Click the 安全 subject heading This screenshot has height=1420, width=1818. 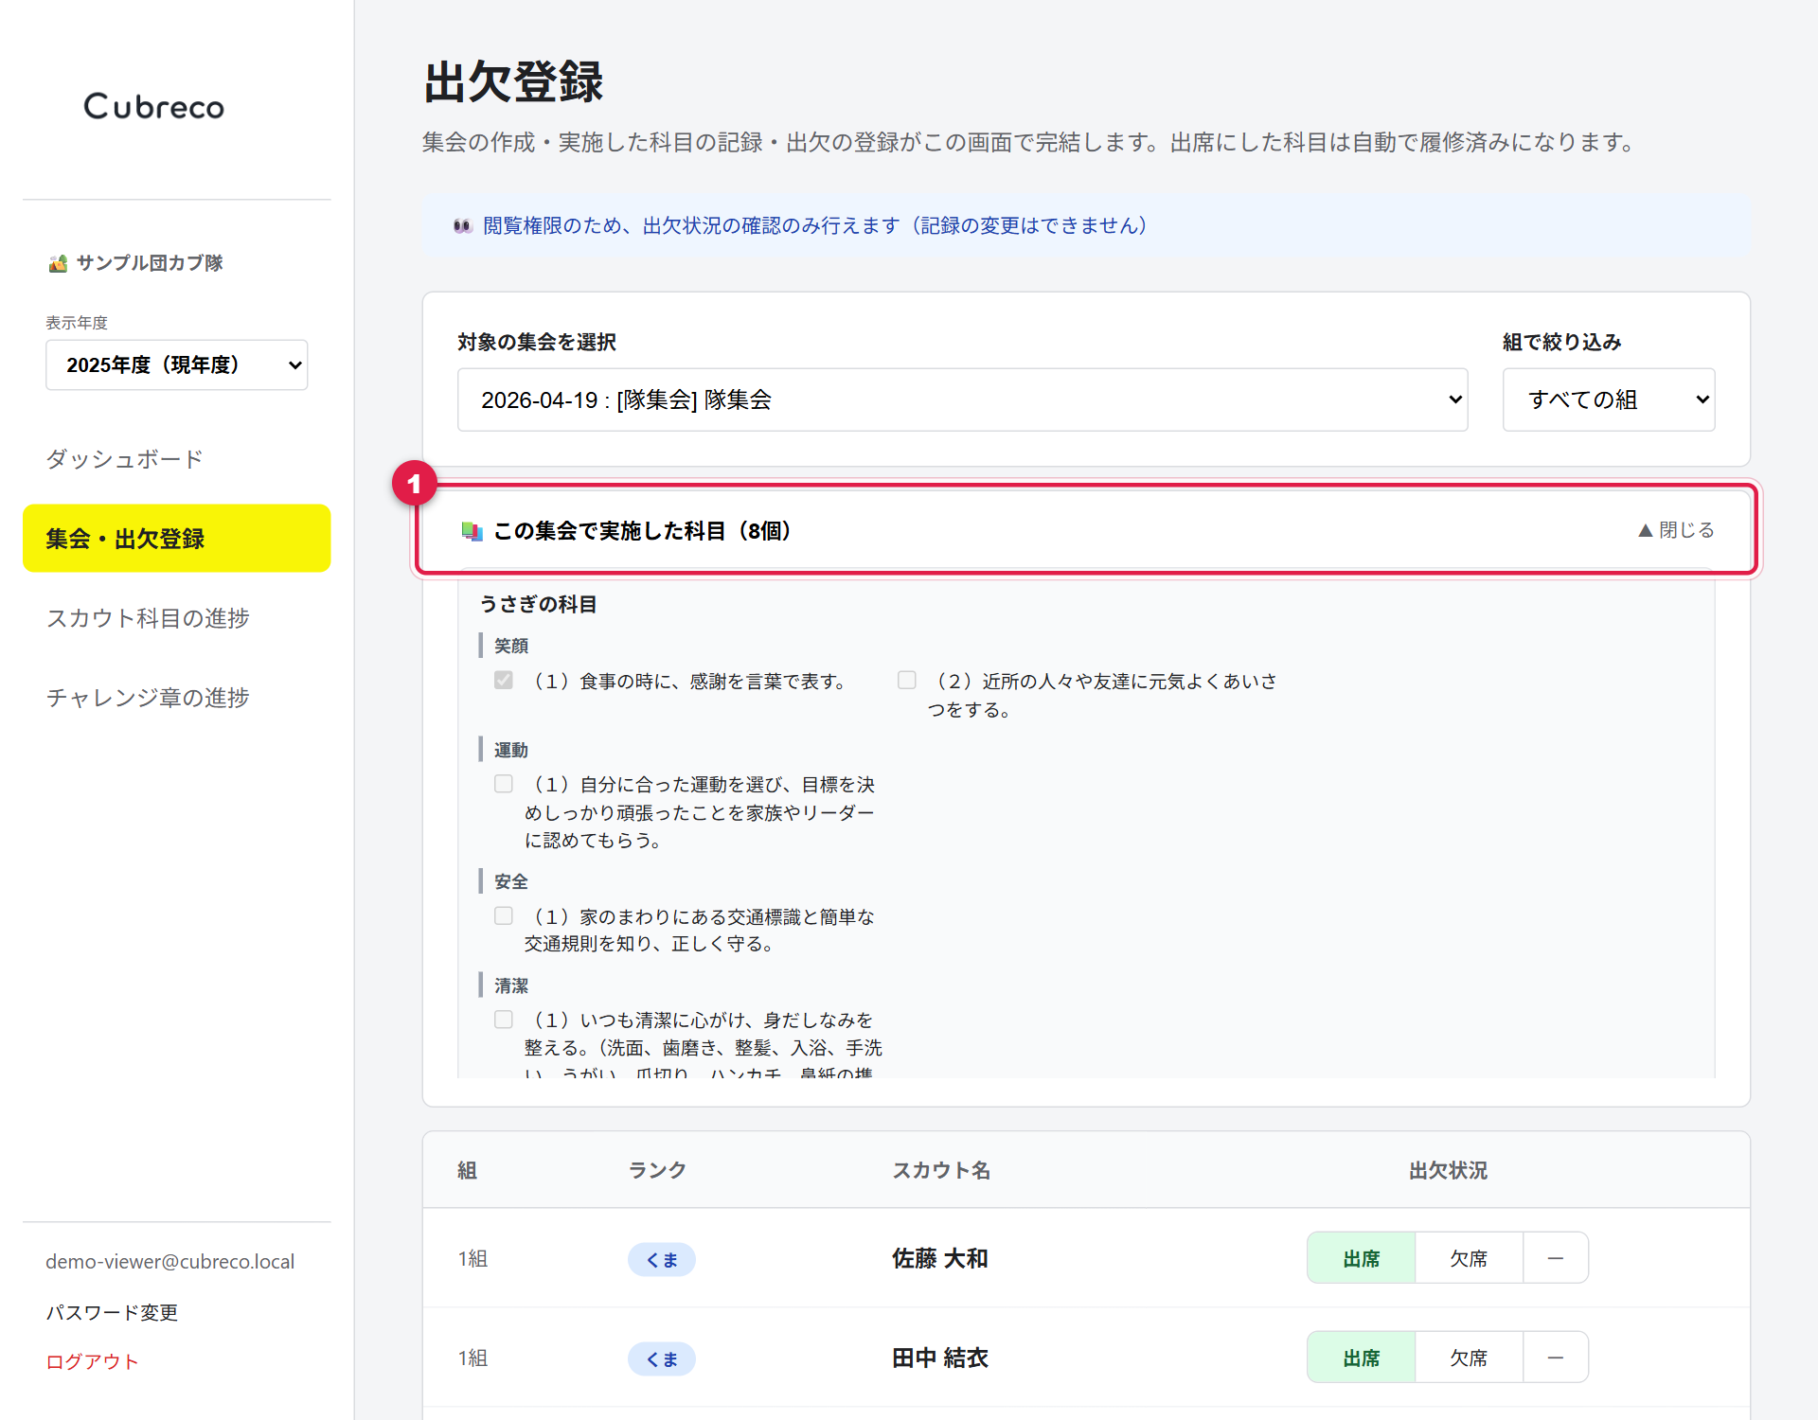[511, 881]
